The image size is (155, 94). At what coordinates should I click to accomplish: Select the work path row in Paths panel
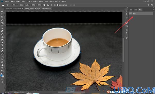click(141, 13)
